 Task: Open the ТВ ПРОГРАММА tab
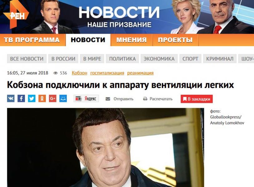[x=32, y=40]
